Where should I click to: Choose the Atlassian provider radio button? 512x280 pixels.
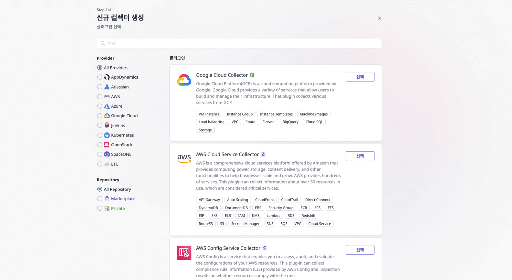[100, 87]
